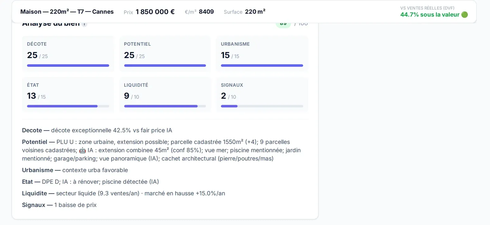Click the 44.7% sous la valeur label
The width and height of the screenshot is (490, 225).
[x=430, y=15]
